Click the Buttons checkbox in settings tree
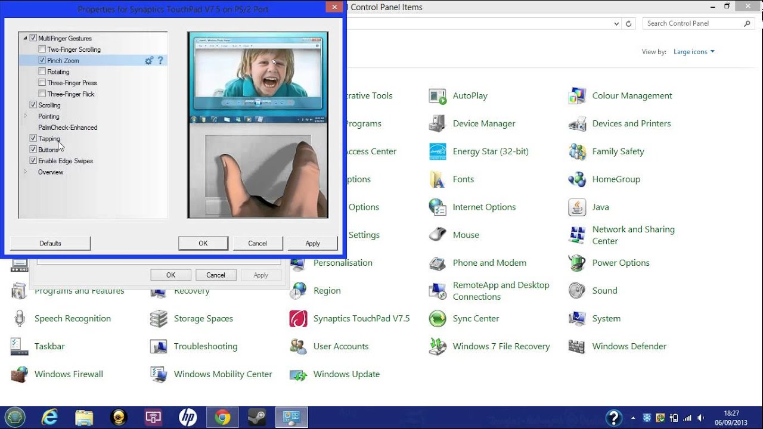Image resolution: width=763 pixels, height=429 pixels. [33, 150]
